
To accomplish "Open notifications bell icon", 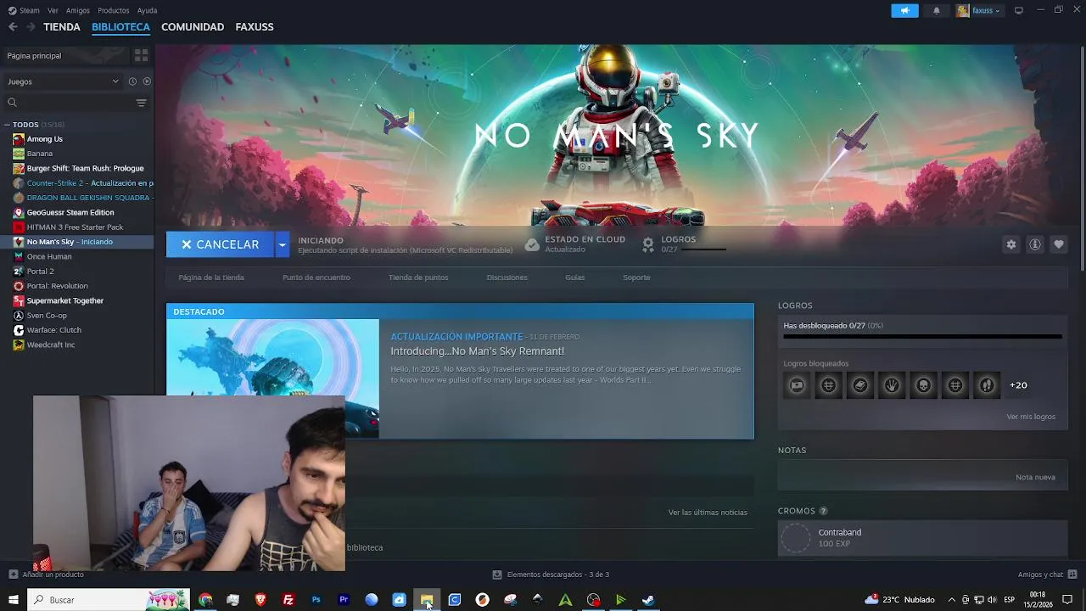I will 937,10.
